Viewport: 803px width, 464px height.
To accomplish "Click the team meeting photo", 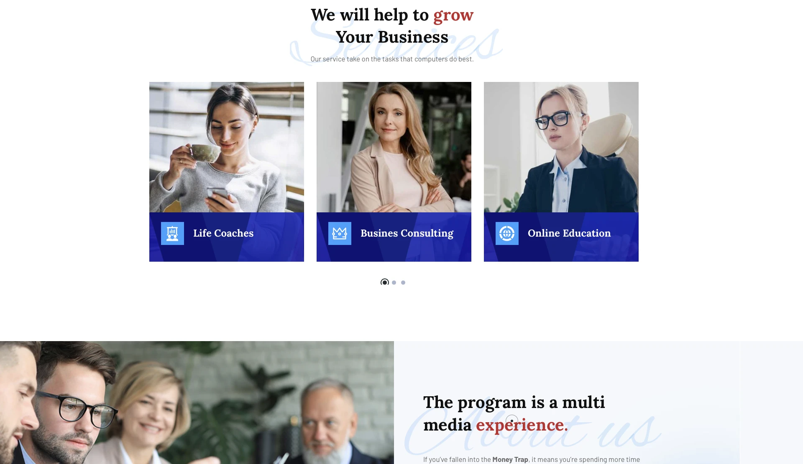I will click(197, 403).
